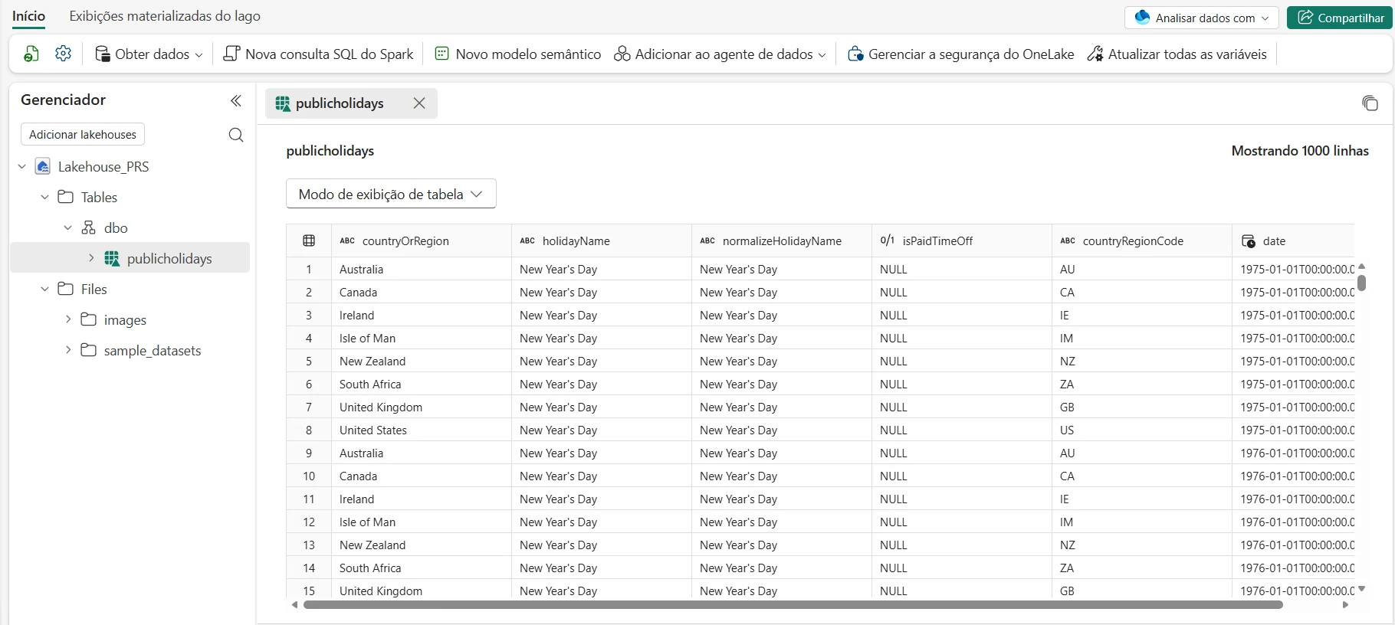
Task: Click the normalizeHolidayName column header
Action: coord(781,241)
